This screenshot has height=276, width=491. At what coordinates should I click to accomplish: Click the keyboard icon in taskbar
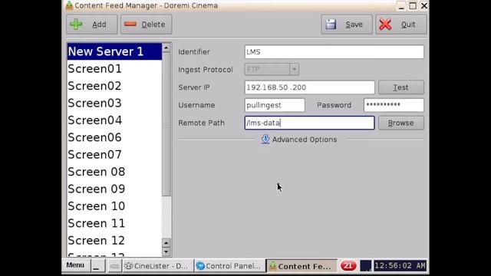coord(114,266)
